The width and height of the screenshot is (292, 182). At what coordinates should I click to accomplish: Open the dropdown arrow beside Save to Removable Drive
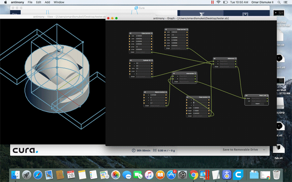tap(264, 150)
